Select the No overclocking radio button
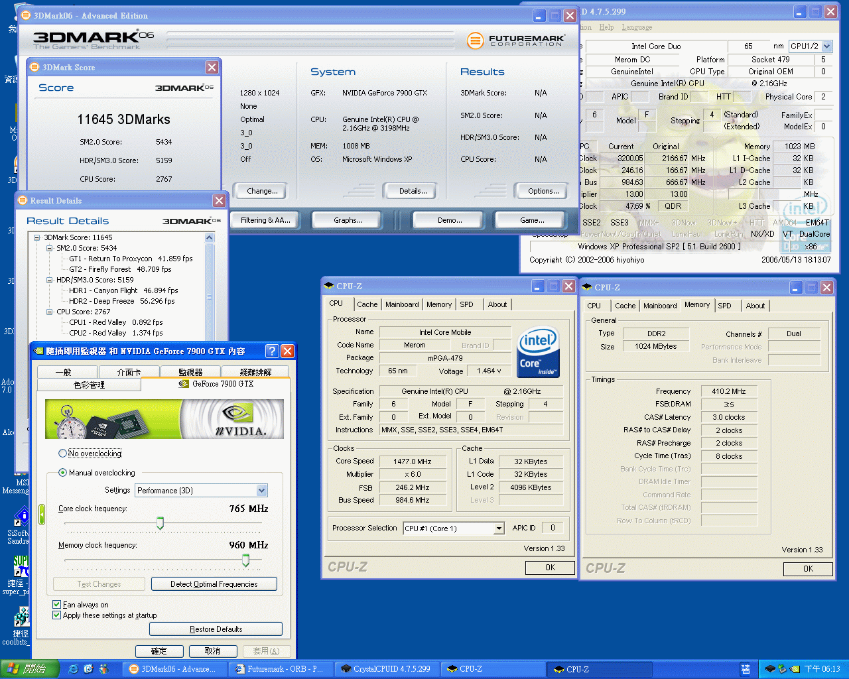 point(63,454)
